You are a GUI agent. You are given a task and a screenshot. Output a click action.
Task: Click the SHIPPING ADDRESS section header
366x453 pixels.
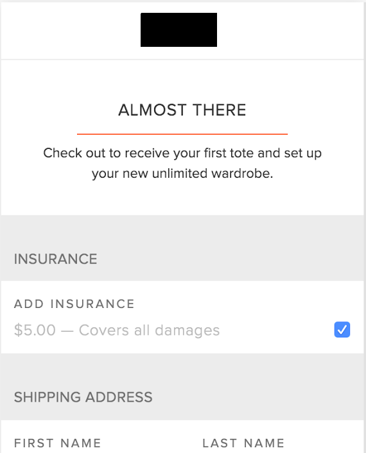point(83,397)
